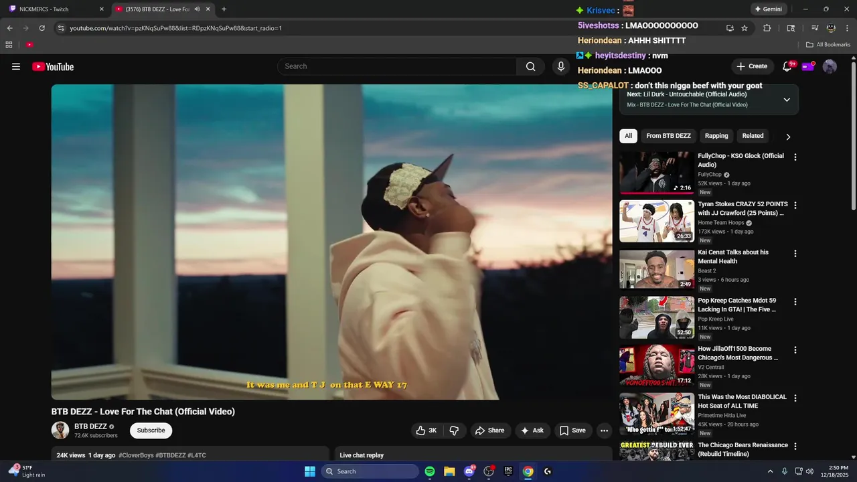
Task: Open the All Bookmarks folder
Action: coord(828,45)
